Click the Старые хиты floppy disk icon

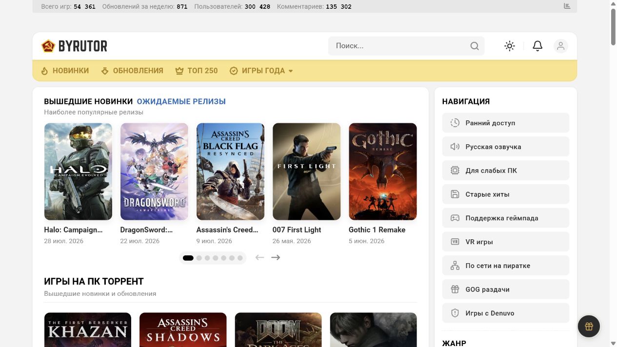tap(455, 194)
